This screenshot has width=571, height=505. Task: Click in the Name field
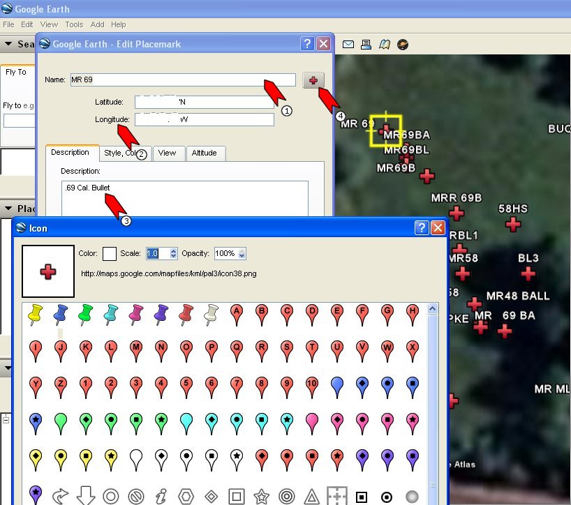coord(183,80)
